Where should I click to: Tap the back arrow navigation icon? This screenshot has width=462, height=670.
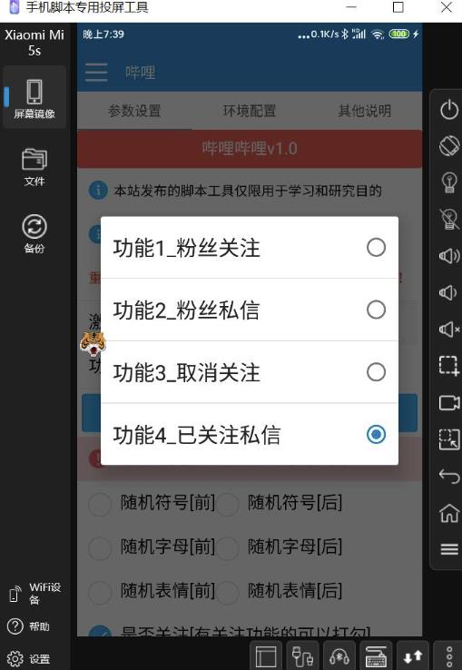tap(449, 476)
